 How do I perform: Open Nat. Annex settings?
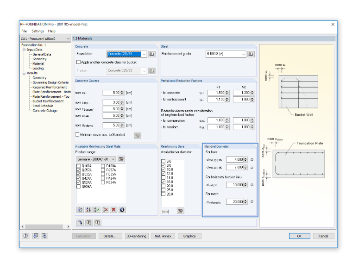pos(163,236)
